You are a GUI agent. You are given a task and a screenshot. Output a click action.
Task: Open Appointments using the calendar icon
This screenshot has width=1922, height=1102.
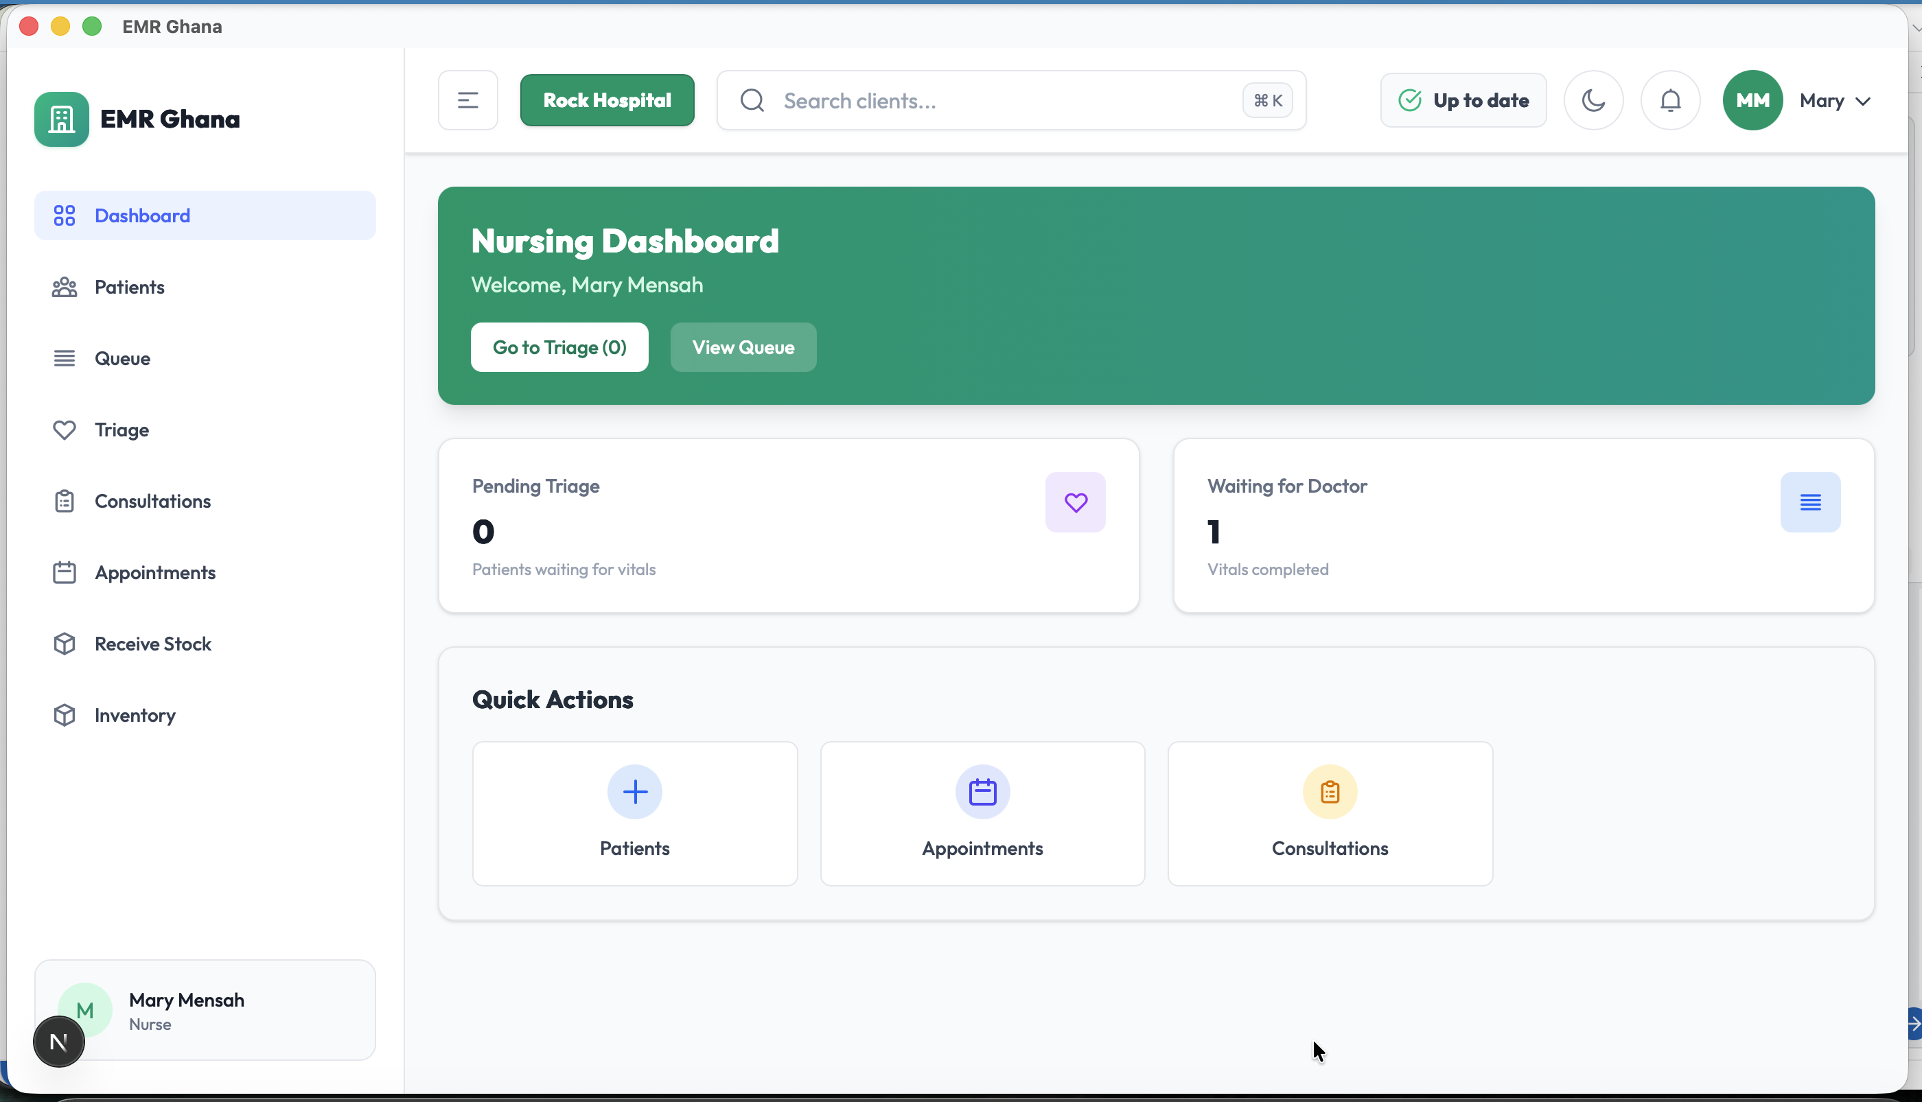pyautogui.click(x=65, y=572)
